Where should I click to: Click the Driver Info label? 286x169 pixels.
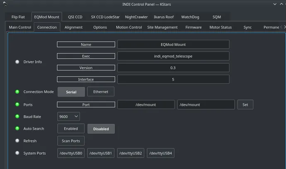pos(33,62)
